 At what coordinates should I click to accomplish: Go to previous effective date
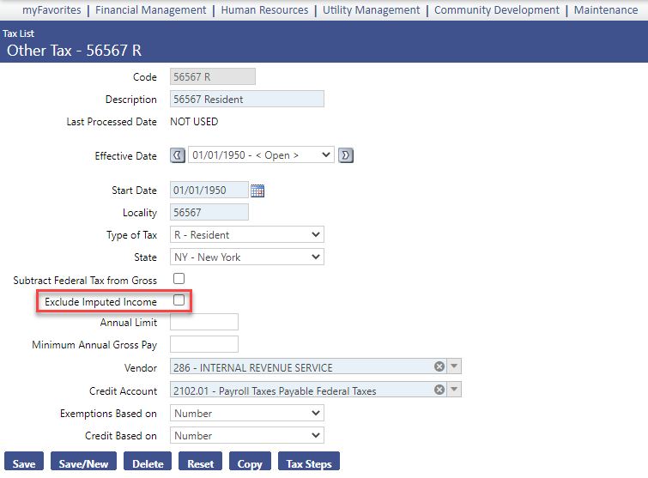coord(178,155)
